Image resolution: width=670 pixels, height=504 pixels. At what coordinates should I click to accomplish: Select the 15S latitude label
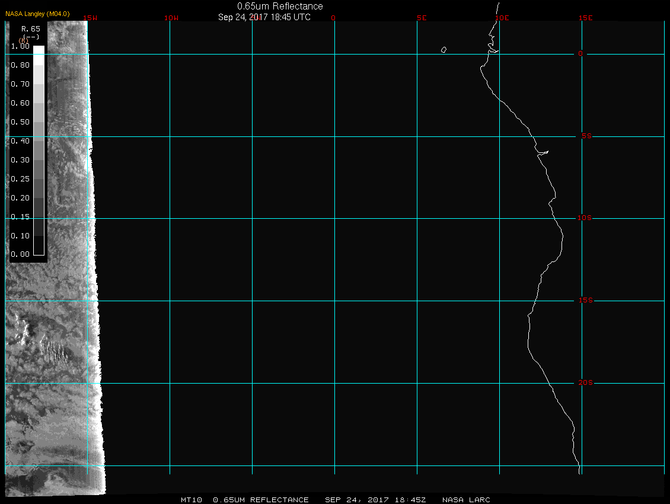pos(585,301)
